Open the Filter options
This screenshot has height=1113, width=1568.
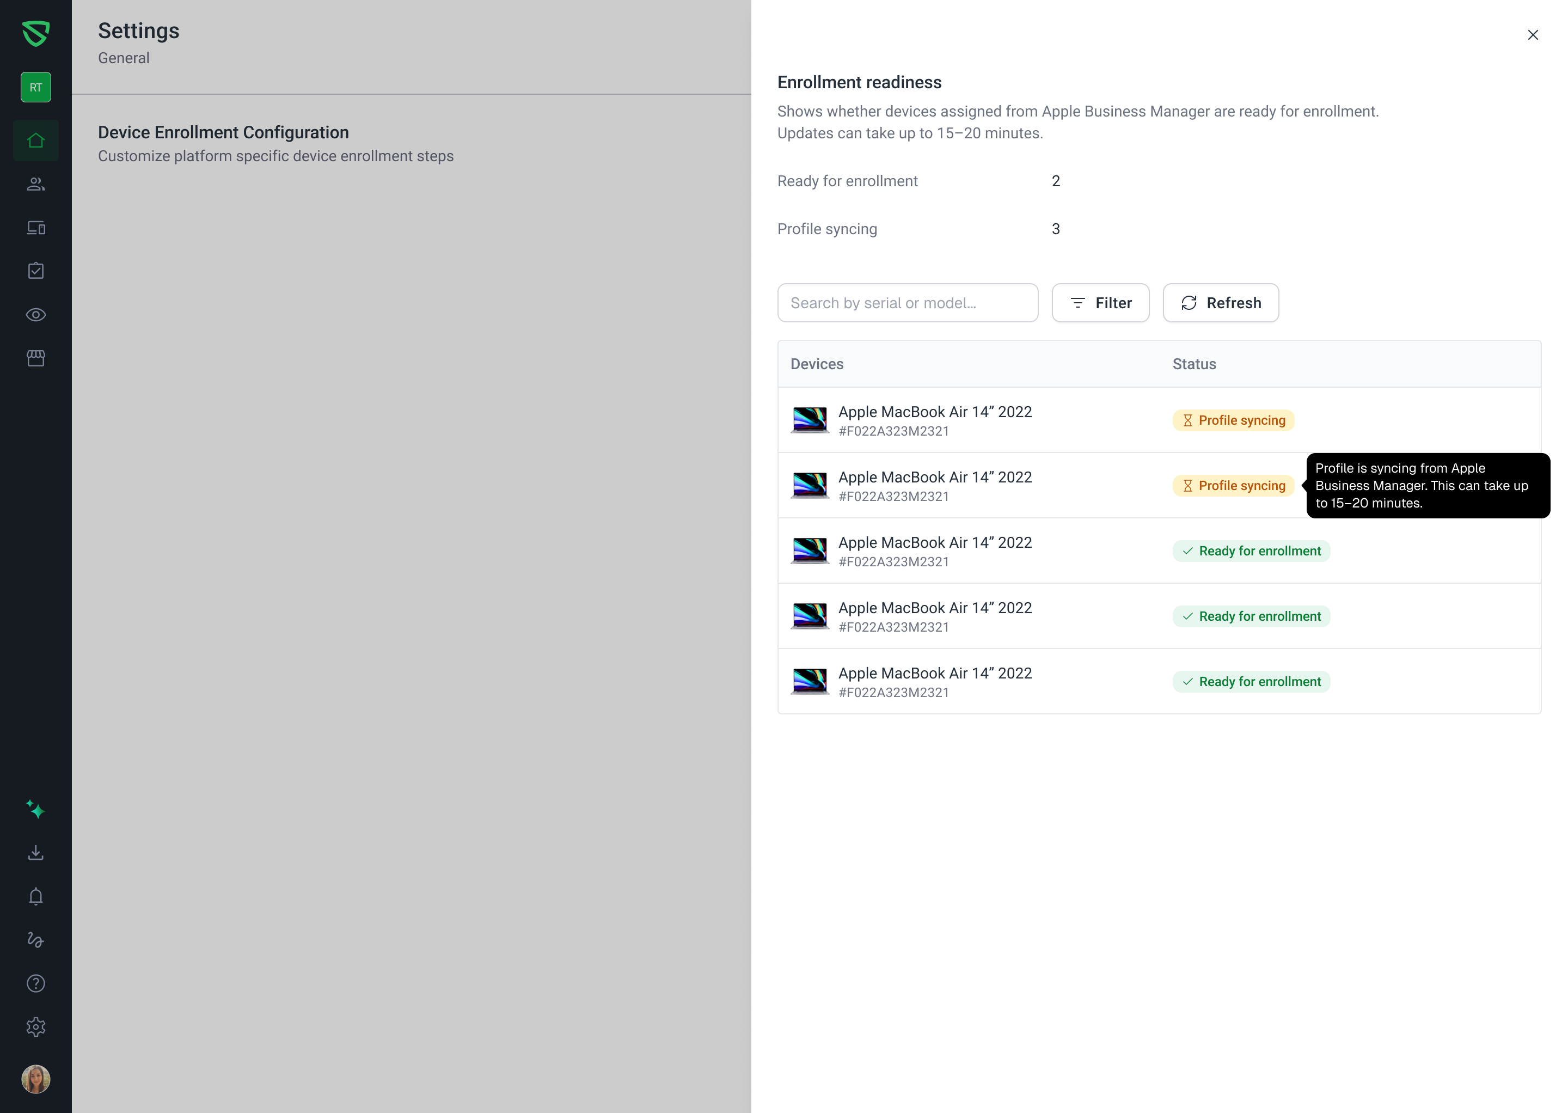pos(1100,303)
